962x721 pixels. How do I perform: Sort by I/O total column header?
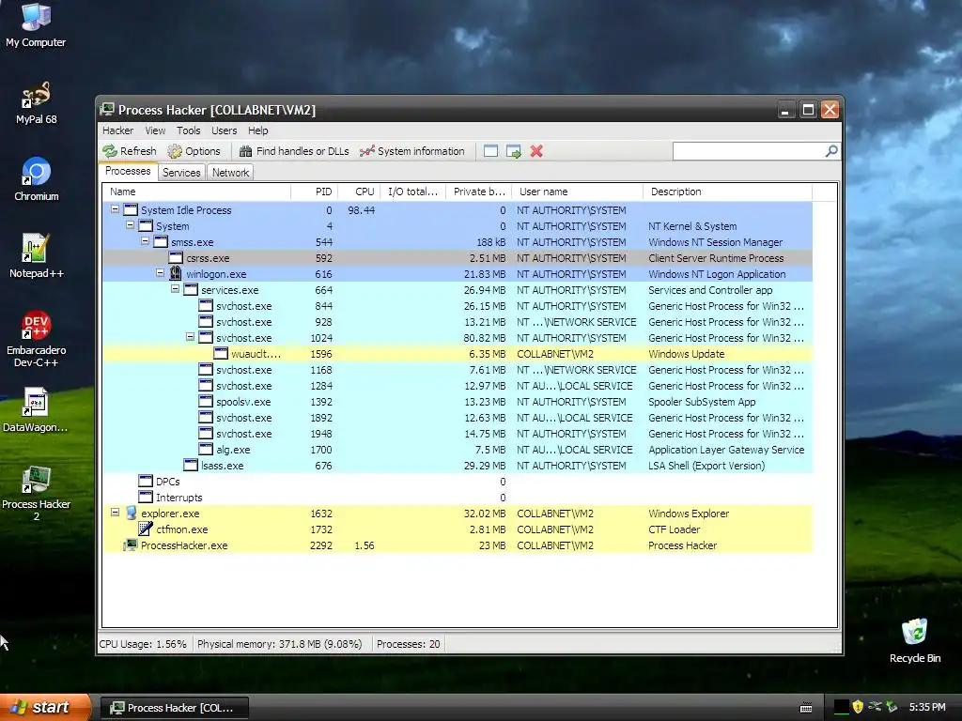(x=413, y=192)
